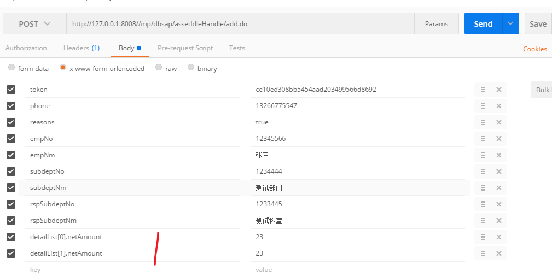
Task: Select the form-data body type
Action: [x=11, y=67]
